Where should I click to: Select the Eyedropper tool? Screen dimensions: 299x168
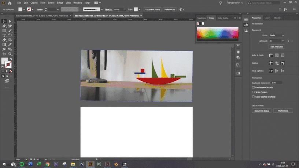[x=10, y=45]
